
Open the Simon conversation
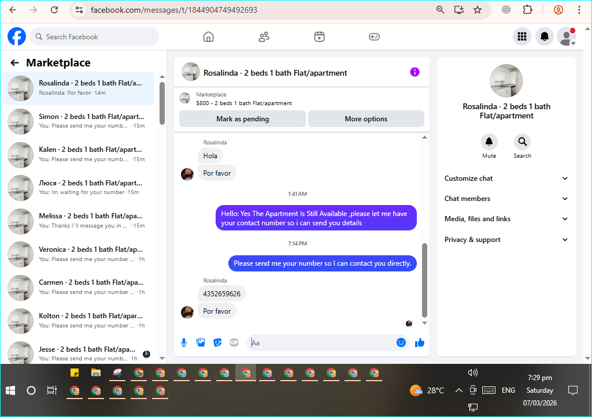[x=79, y=121]
